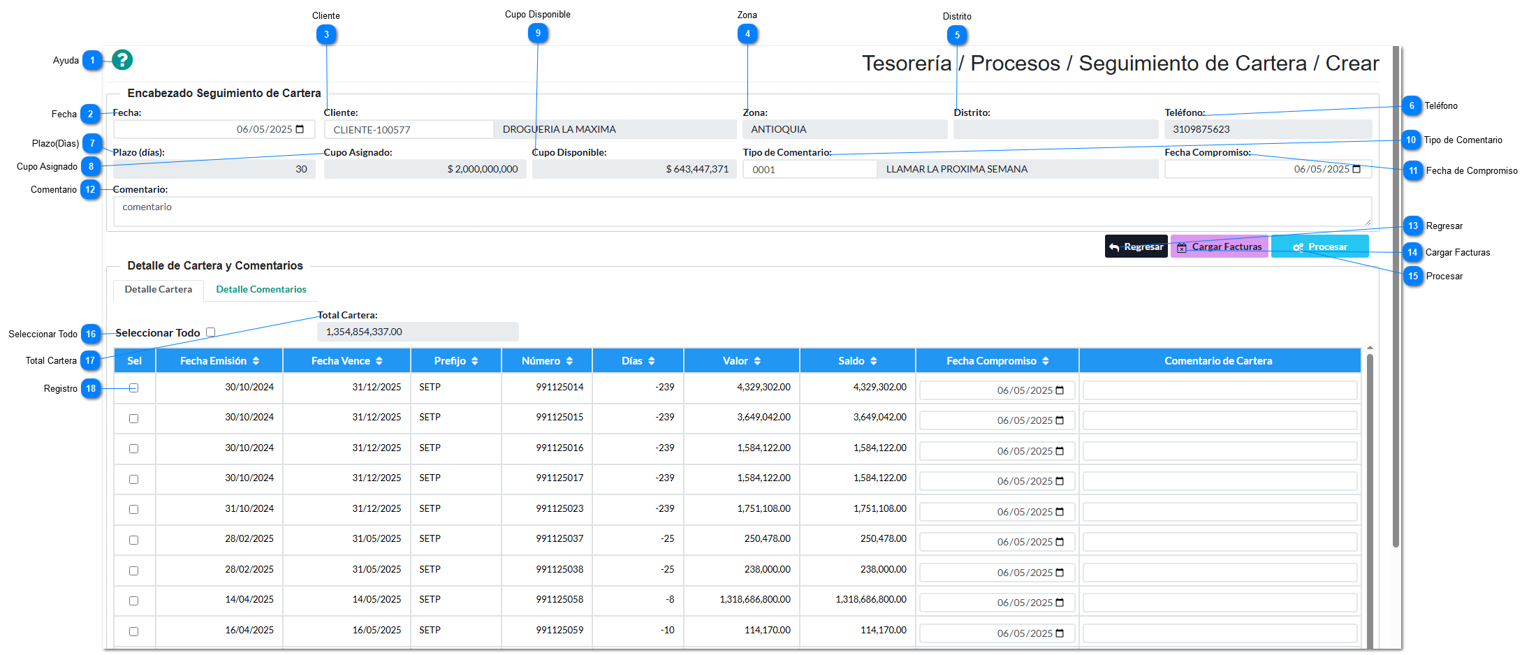Click the Fecha Compromiso date field for 991125015
The height and width of the screenshot is (655, 1529).
tap(997, 420)
